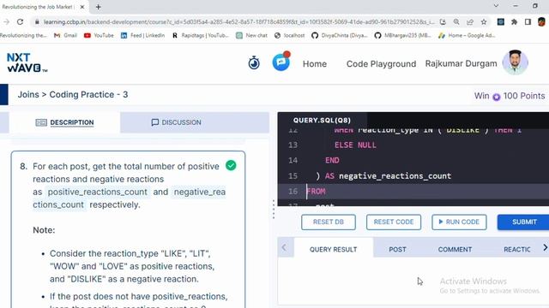
Task: Place cursor on FROM line 16 in editor
Action: pyautogui.click(x=317, y=192)
